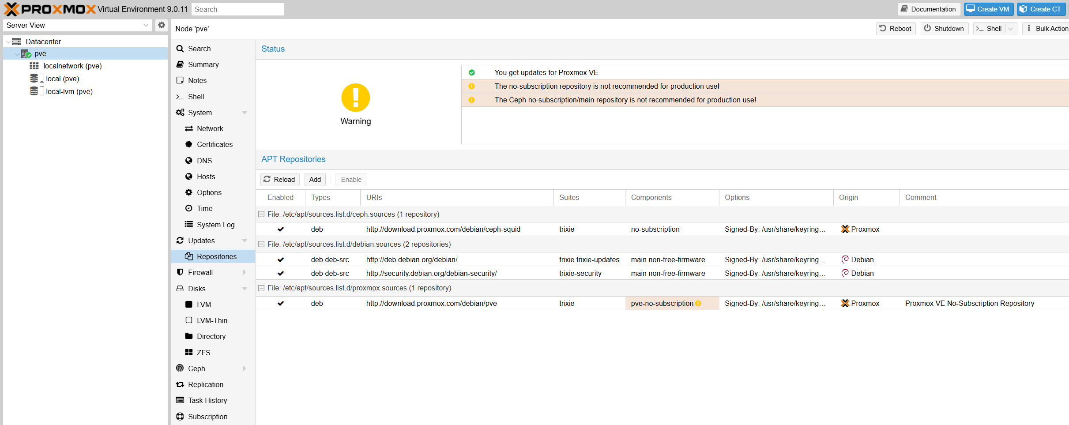The image size is (1069, 425).
Task: Open the Search item in node menu
Action: click(x=213, y=49)
